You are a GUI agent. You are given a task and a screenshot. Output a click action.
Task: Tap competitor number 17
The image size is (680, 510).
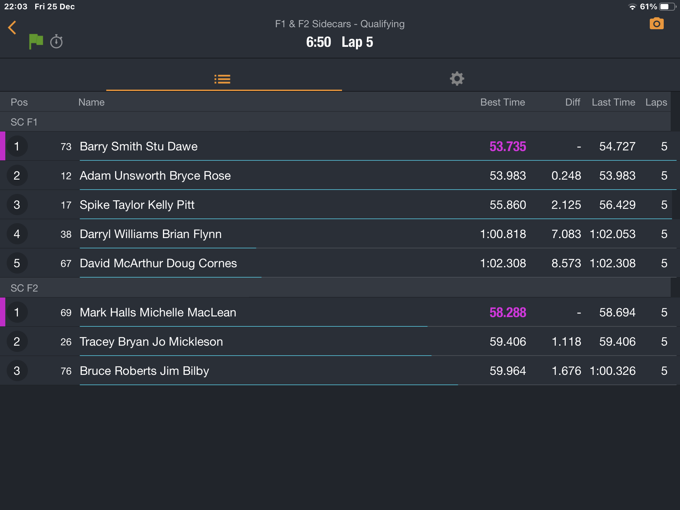[x=66, y=205]
